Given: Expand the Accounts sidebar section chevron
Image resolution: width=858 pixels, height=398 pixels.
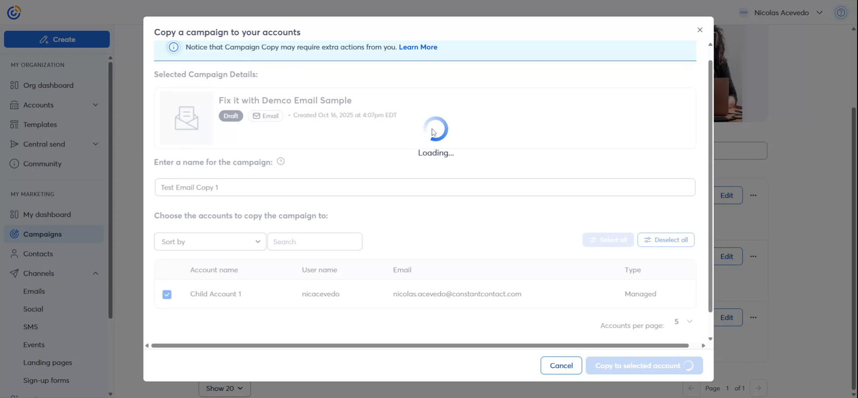Looking at the screenshot, I should click(95, 105).
